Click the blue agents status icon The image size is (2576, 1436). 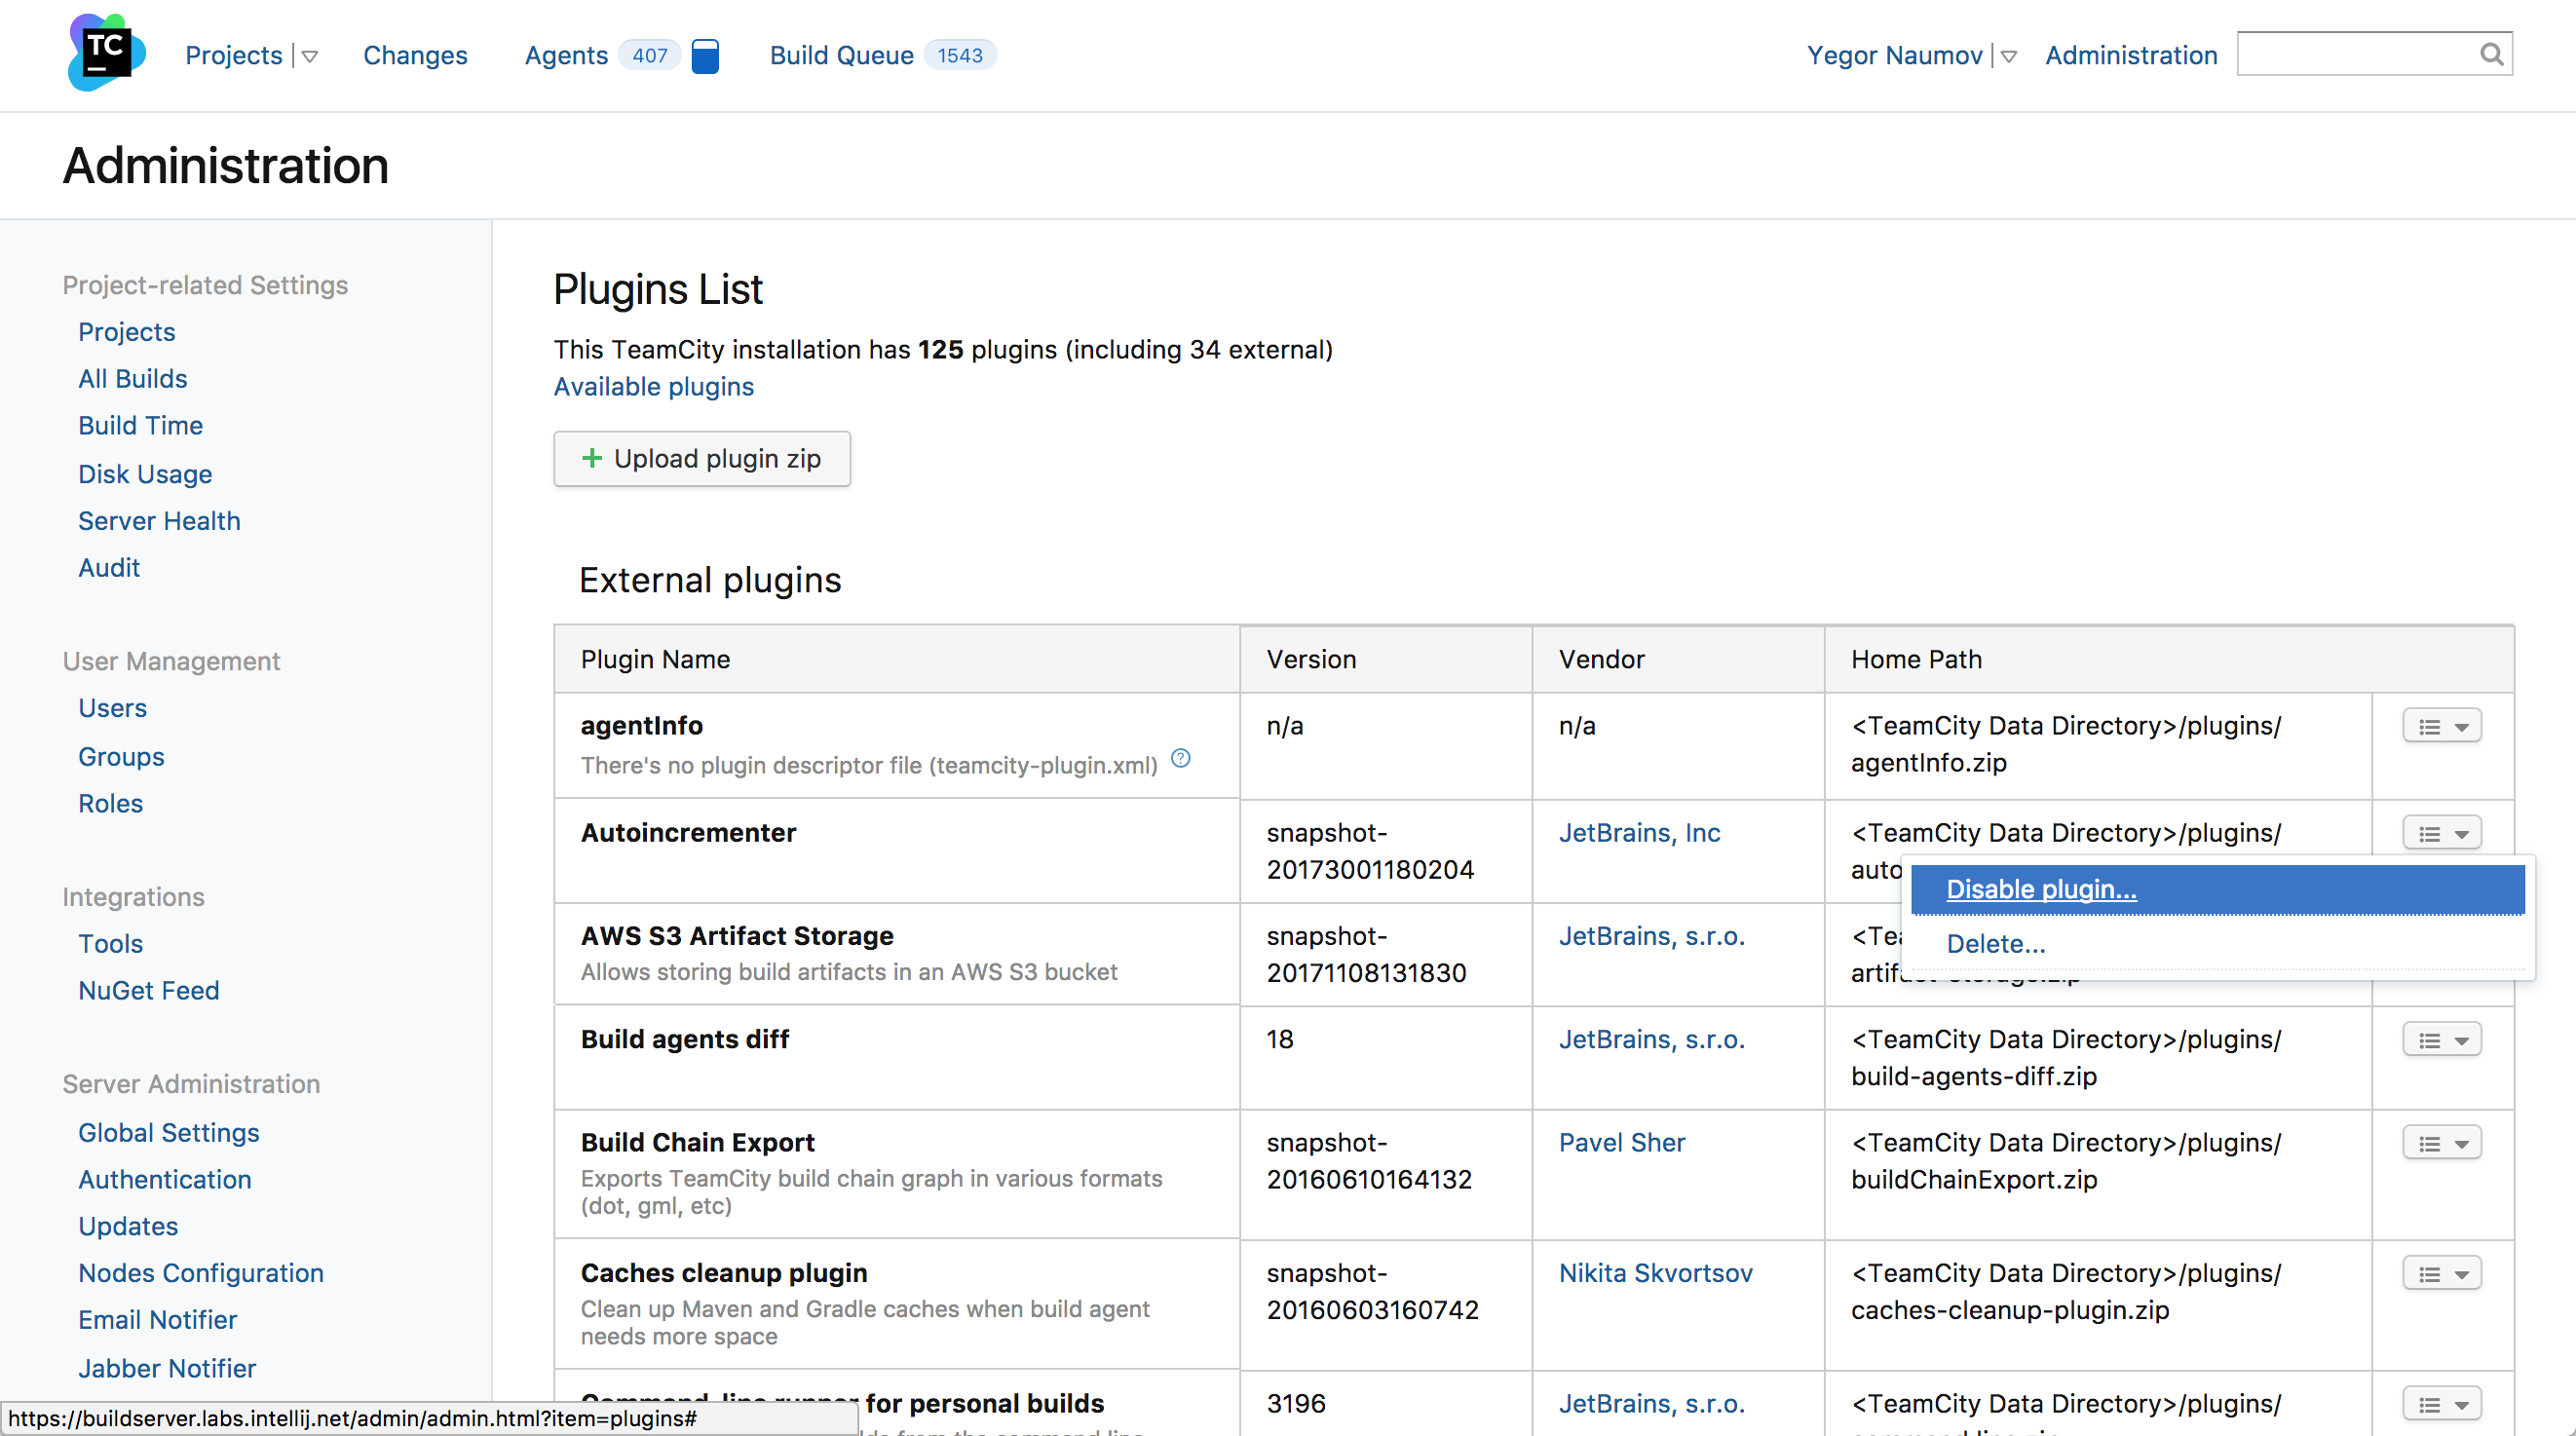(705, 56)
